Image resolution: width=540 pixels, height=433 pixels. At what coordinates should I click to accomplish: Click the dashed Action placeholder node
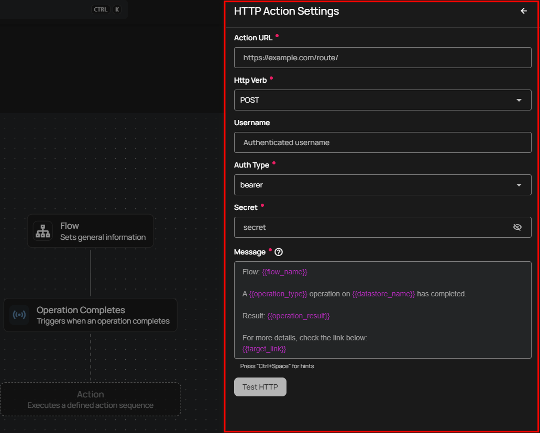tap(91, 399)
